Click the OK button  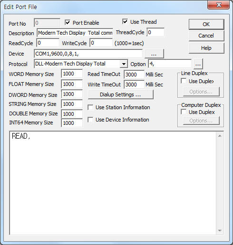pos(206,24)
